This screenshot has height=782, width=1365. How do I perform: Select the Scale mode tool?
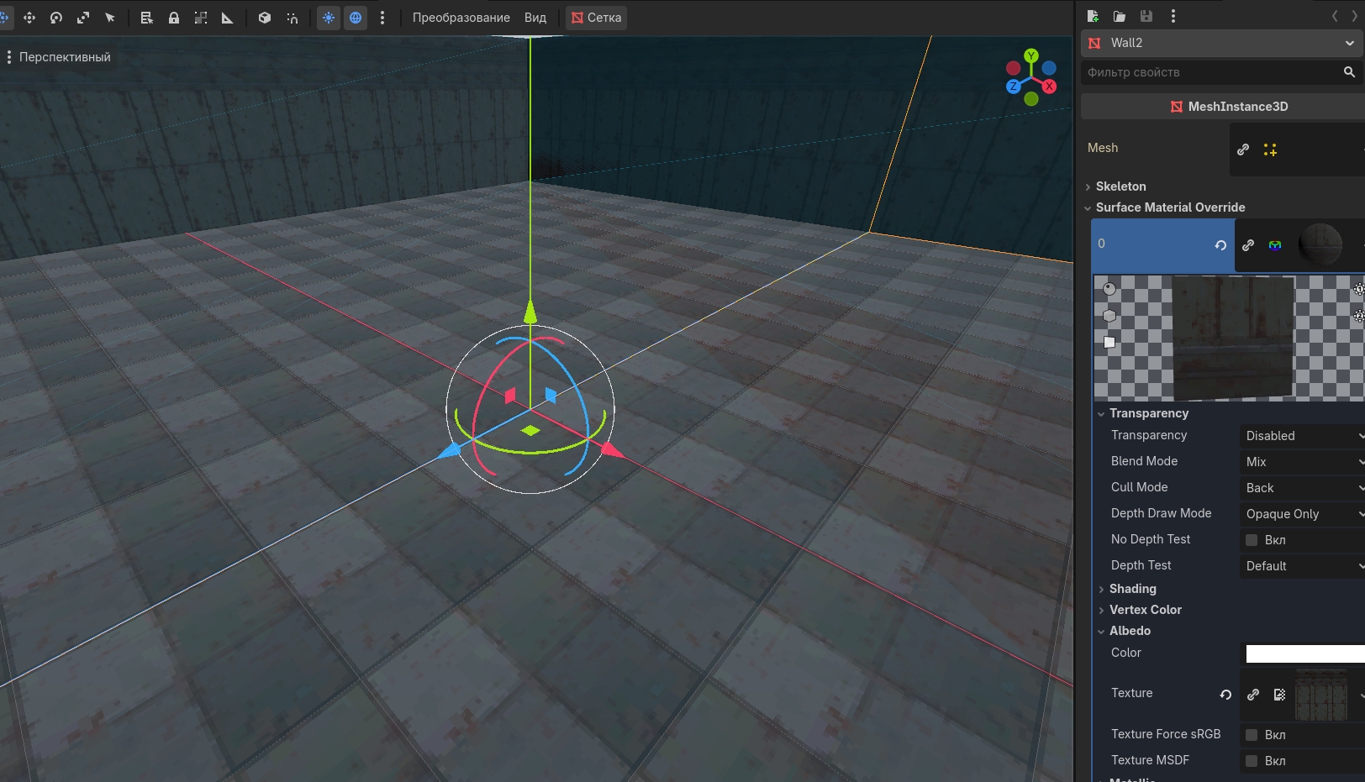83,18
